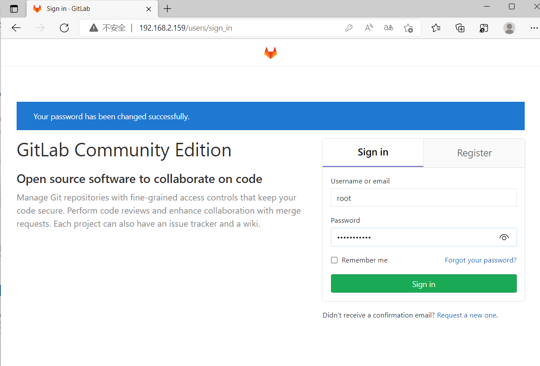Open the Collections icon
This screenshot has height=366, width=540.
[x=460, y=28]
